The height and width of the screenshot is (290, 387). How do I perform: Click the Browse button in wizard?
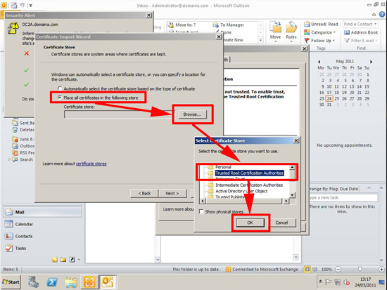tap(192, 114)
